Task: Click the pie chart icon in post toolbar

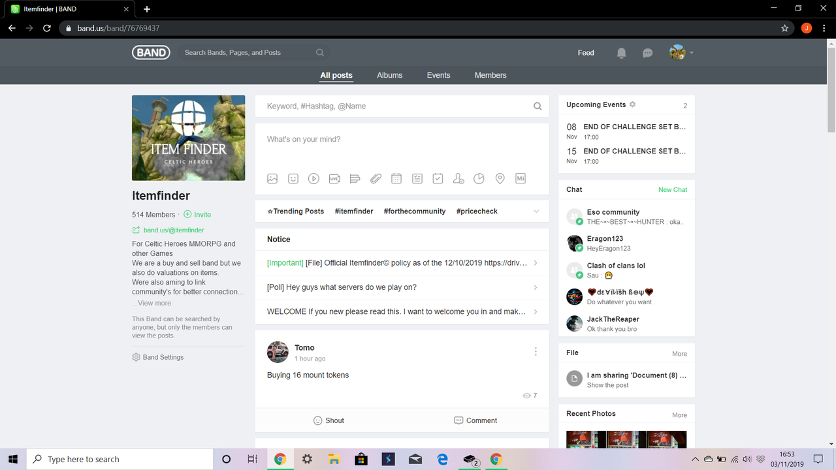Action: pos(479,178)
